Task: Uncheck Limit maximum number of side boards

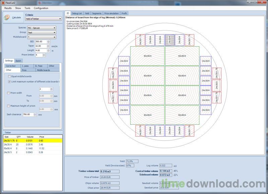Action: point(9,81)
